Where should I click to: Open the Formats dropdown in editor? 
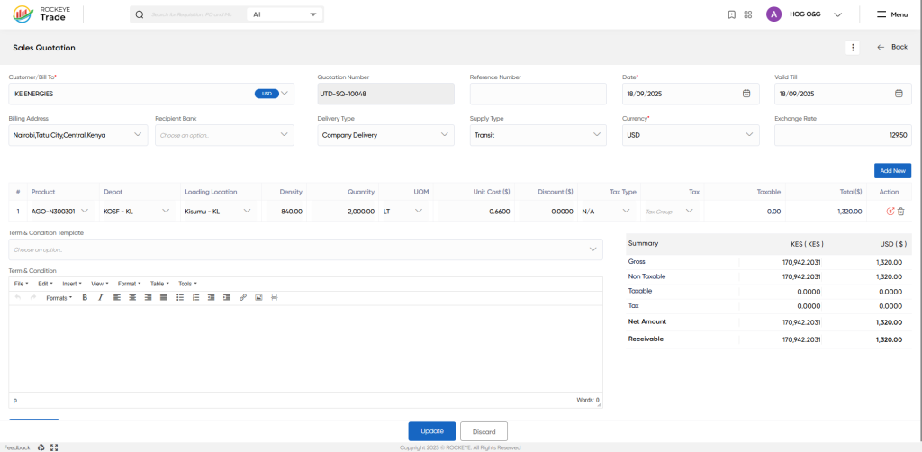tap(59, 298)
